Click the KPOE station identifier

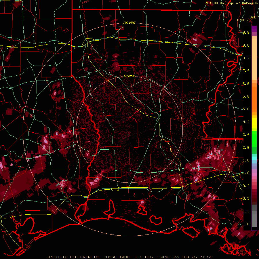[x=166, y=257]
